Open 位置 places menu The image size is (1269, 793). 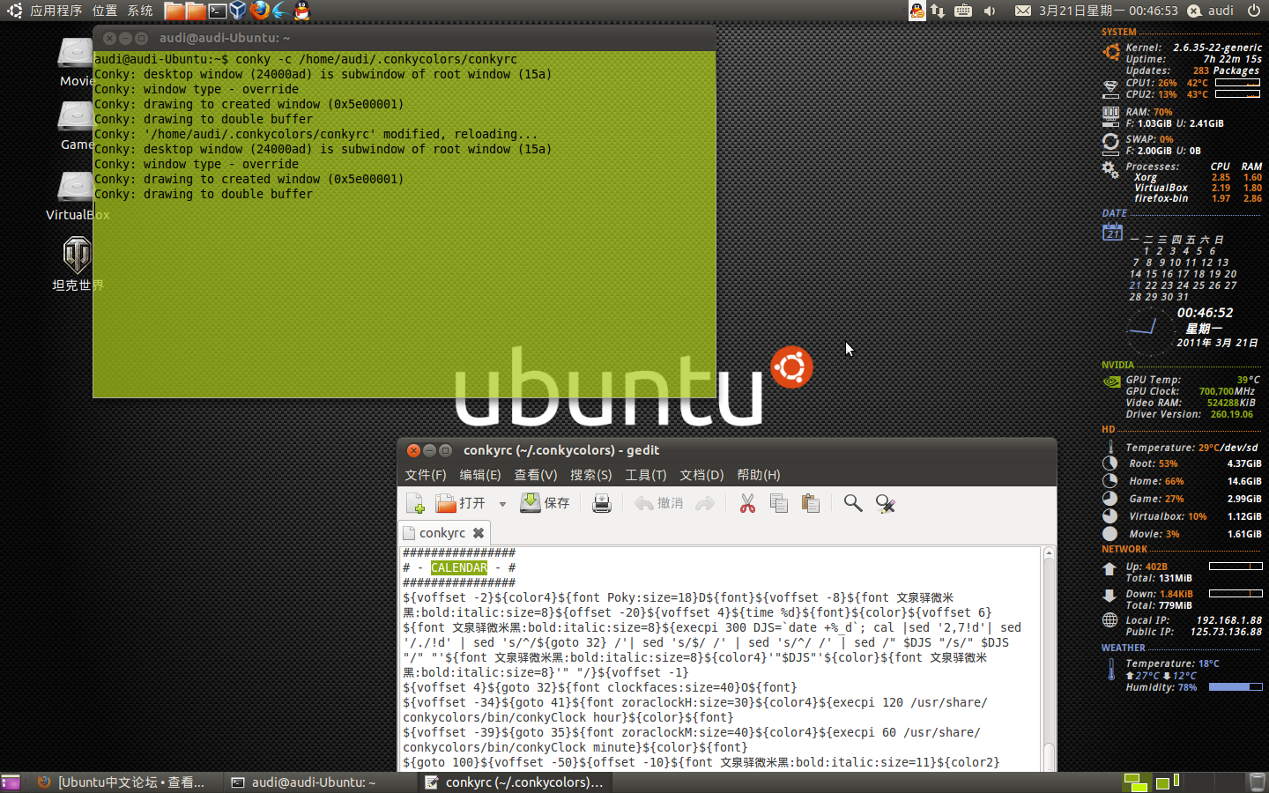pyautogui.click(x=104, y=11)
